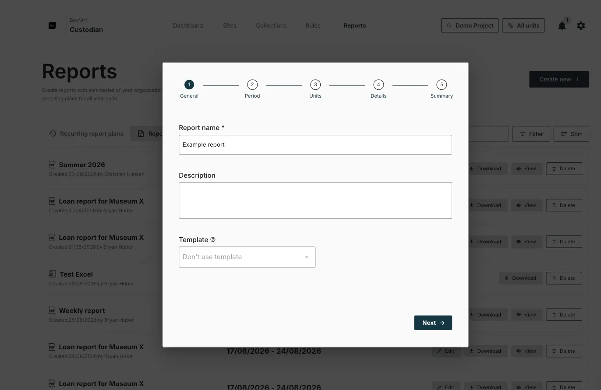Go to step 4 Details circle

click(378, 84)
